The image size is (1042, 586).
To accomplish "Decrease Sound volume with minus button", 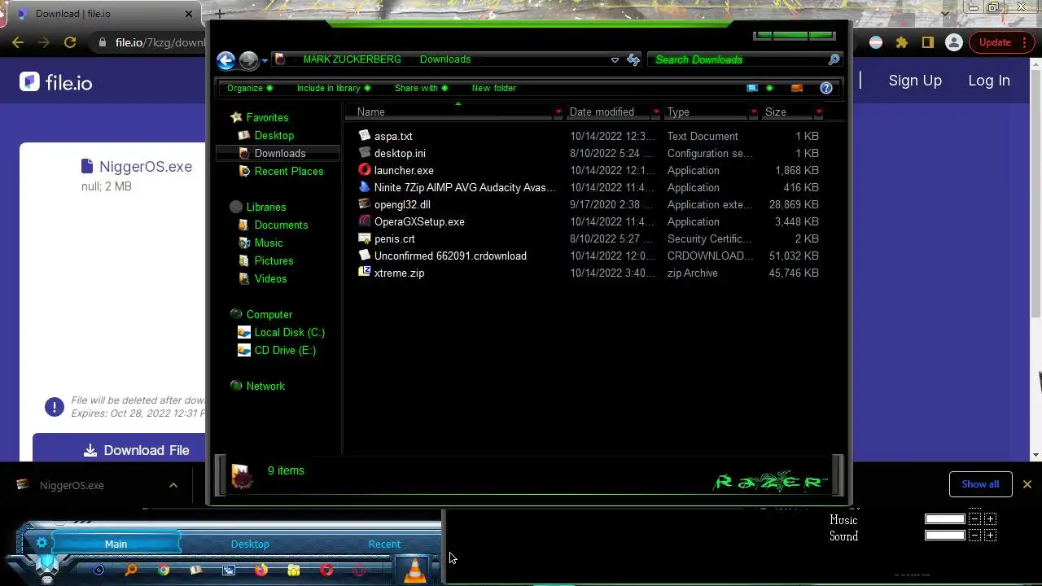I will tap(974, 536).
